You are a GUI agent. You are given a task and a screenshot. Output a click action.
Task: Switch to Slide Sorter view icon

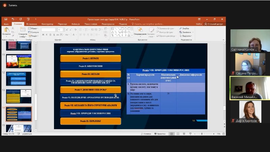(x=178, y=134)
